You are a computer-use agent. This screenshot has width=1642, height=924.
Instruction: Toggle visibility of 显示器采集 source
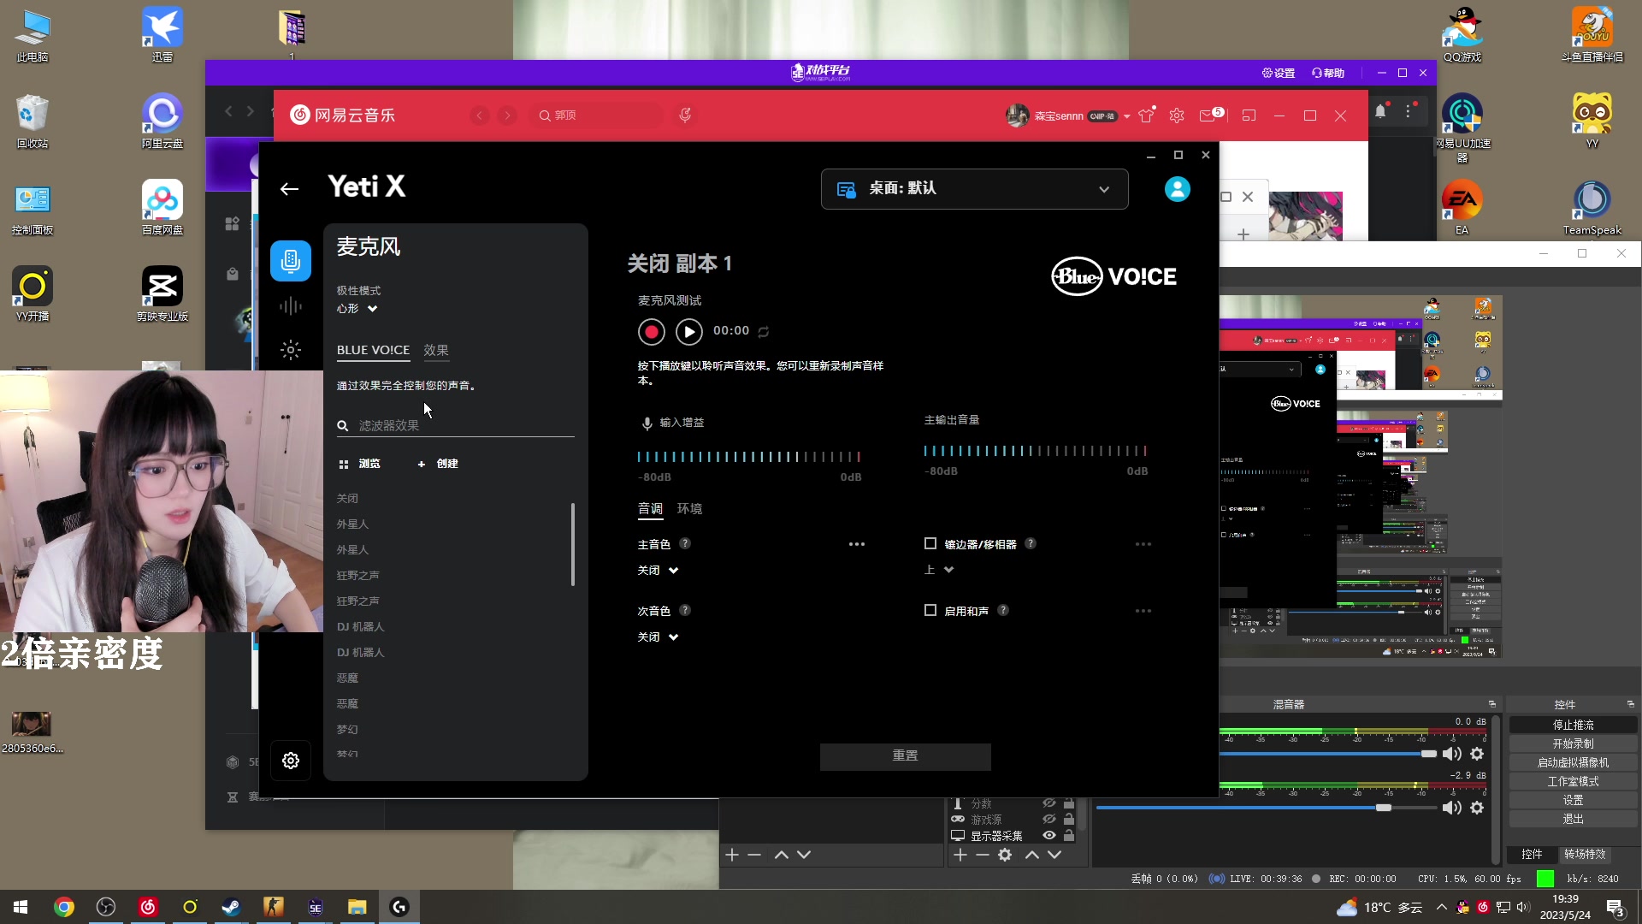point(1049,836)
